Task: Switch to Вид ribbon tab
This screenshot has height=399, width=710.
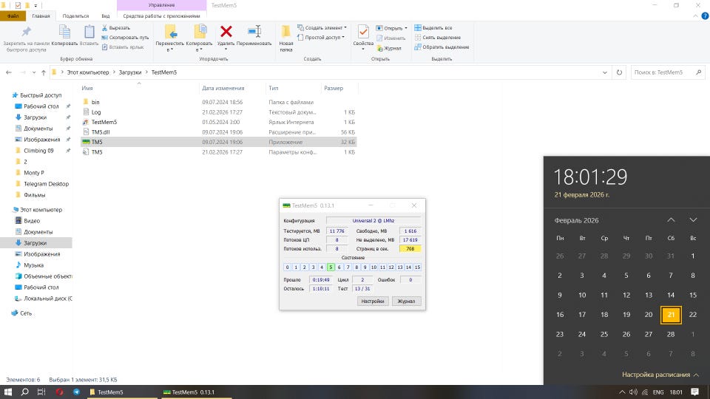Action: [x=106, y=16]
